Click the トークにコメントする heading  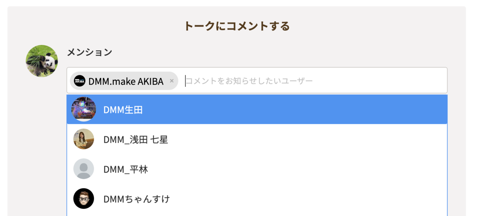[x=237, y=26]
